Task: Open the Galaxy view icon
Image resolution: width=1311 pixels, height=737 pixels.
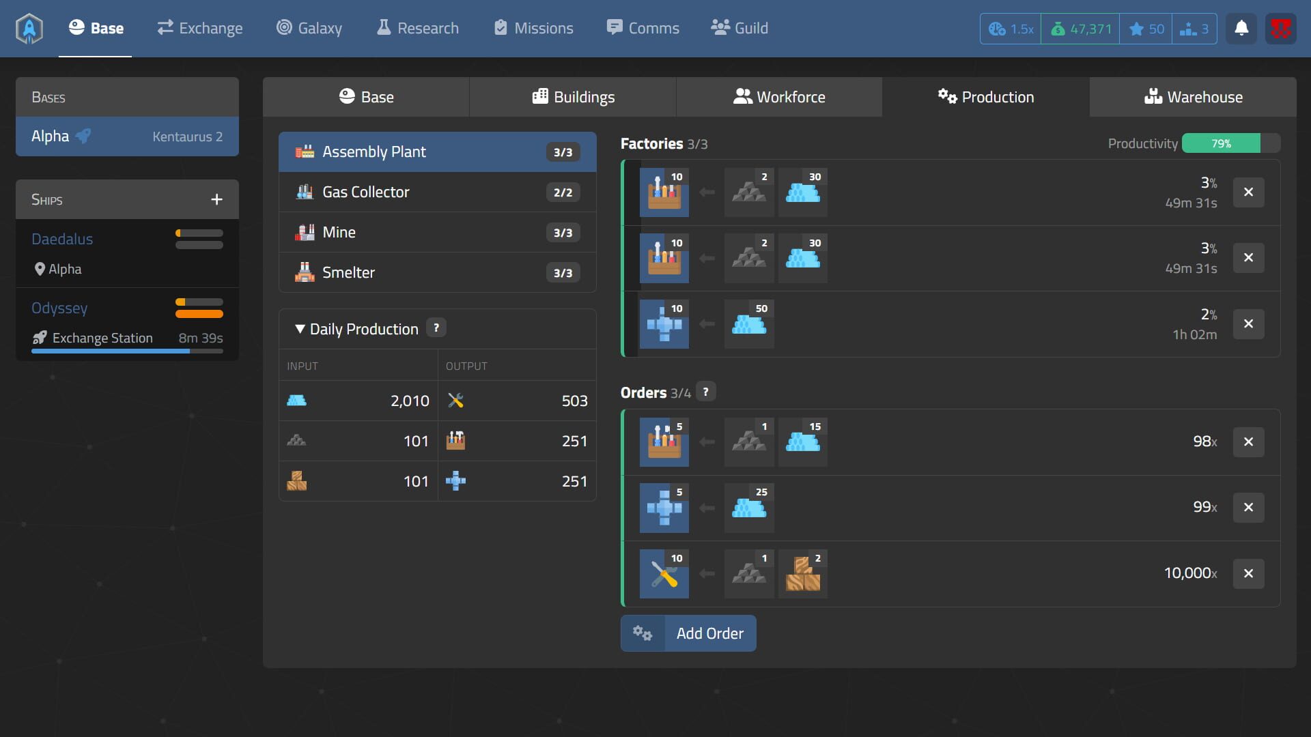Action: [284, 28]
